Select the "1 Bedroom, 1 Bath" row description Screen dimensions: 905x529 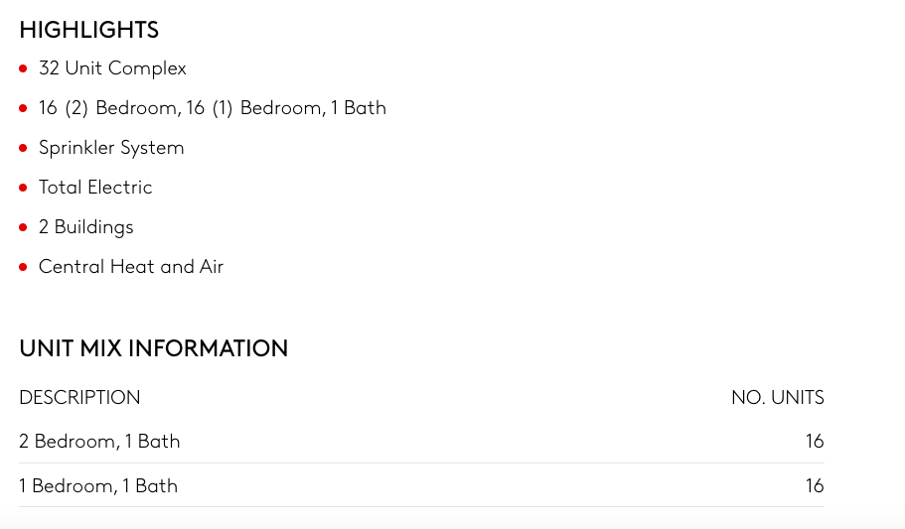click(98, 486)
